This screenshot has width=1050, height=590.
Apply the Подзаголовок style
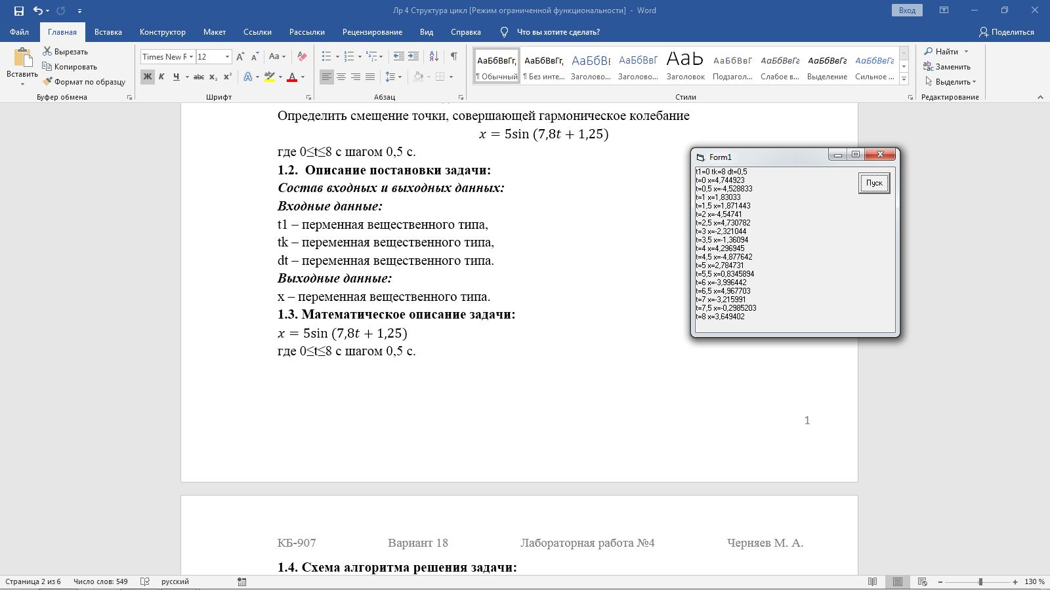(x=732, y=66)
